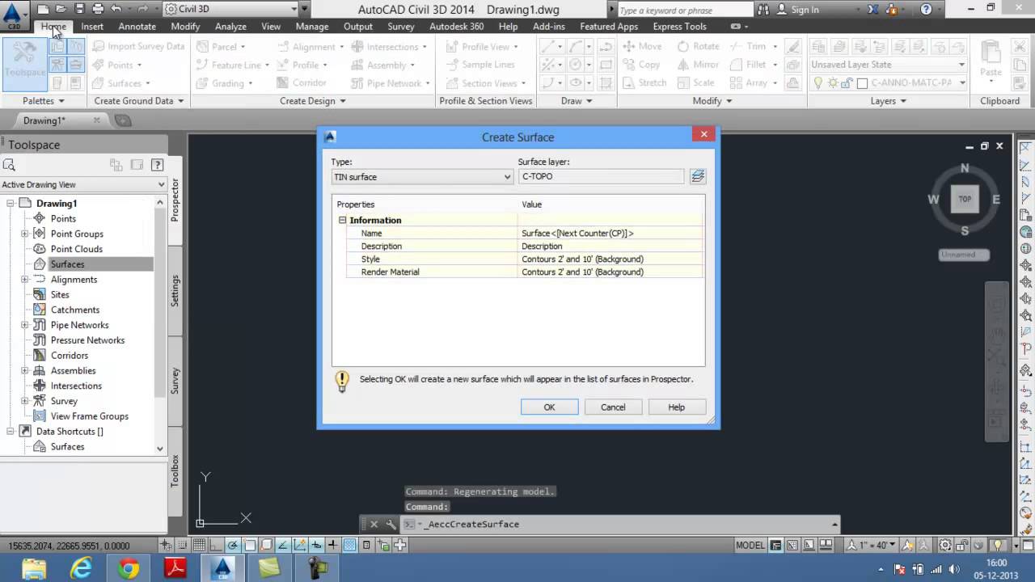Click Cancel in Create Surface dialog
1035x582 pixels.
point(613,407)
